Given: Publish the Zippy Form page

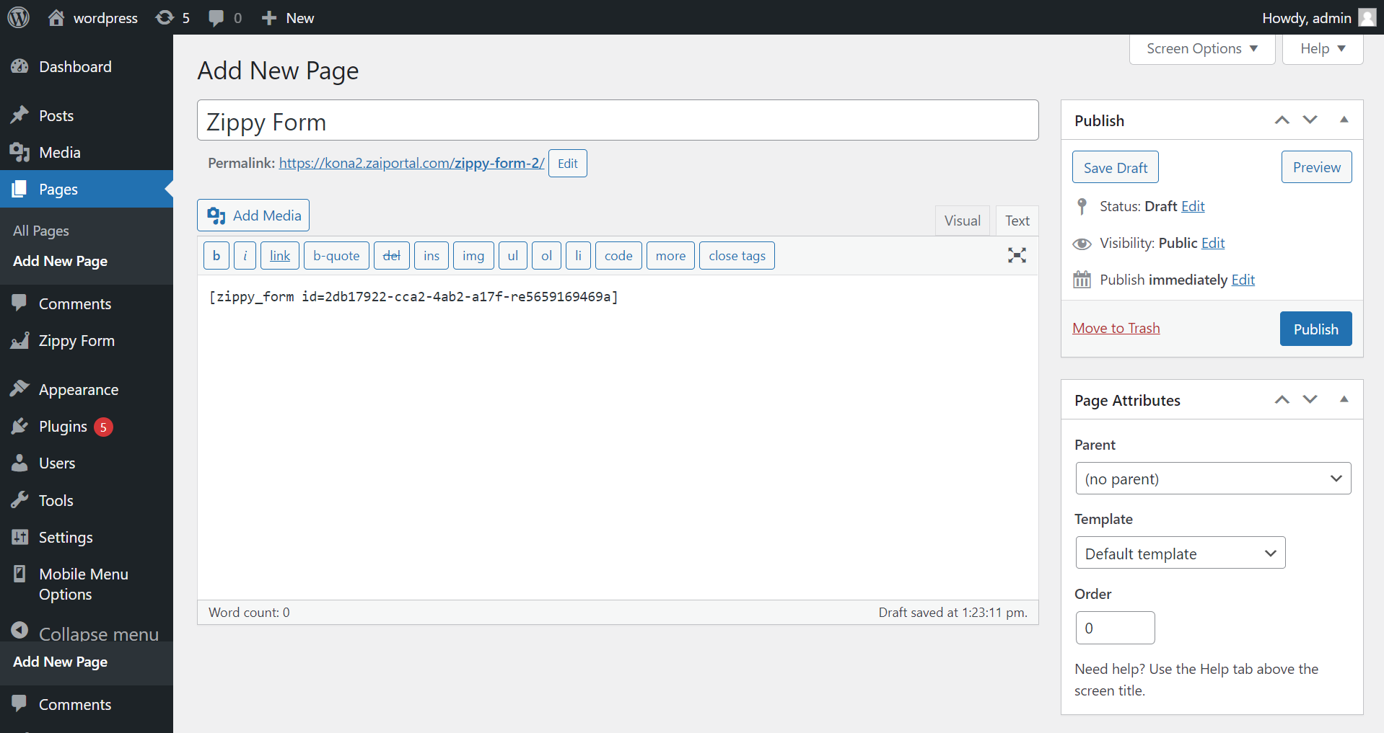Looking at the screenshot, I should pos(1315,329).
